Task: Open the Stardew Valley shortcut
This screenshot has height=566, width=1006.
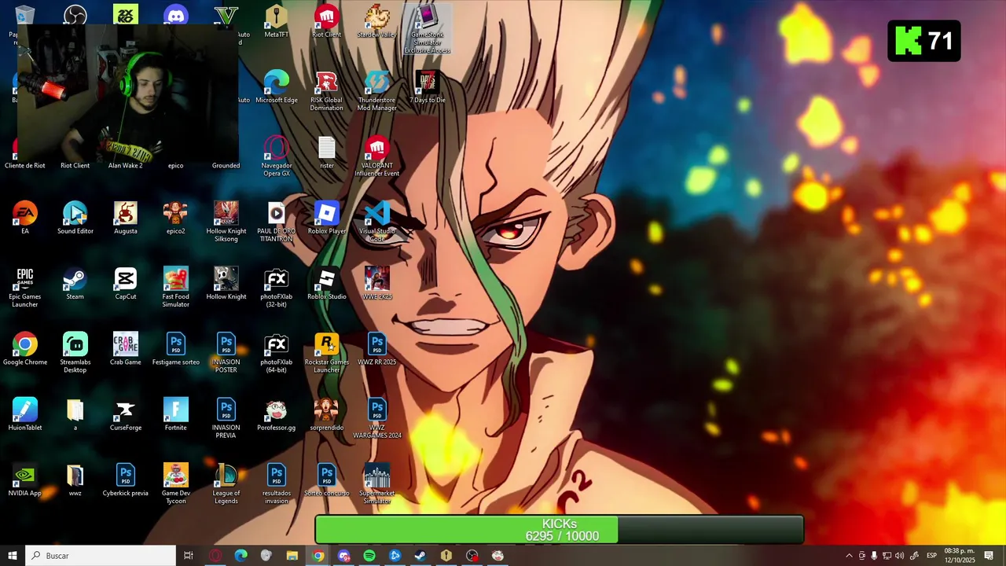Action: pos(376,23)
